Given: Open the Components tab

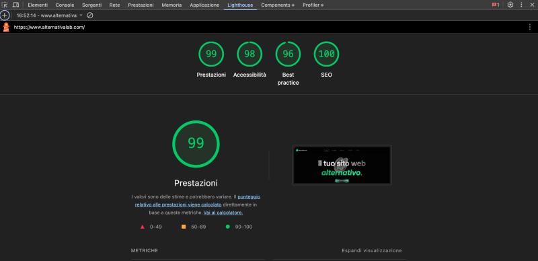Looking at the screenshot, I should (x=278, y=5).
